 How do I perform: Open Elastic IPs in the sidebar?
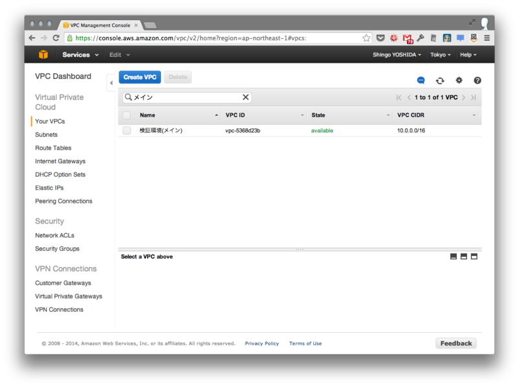tap(49, 188)
